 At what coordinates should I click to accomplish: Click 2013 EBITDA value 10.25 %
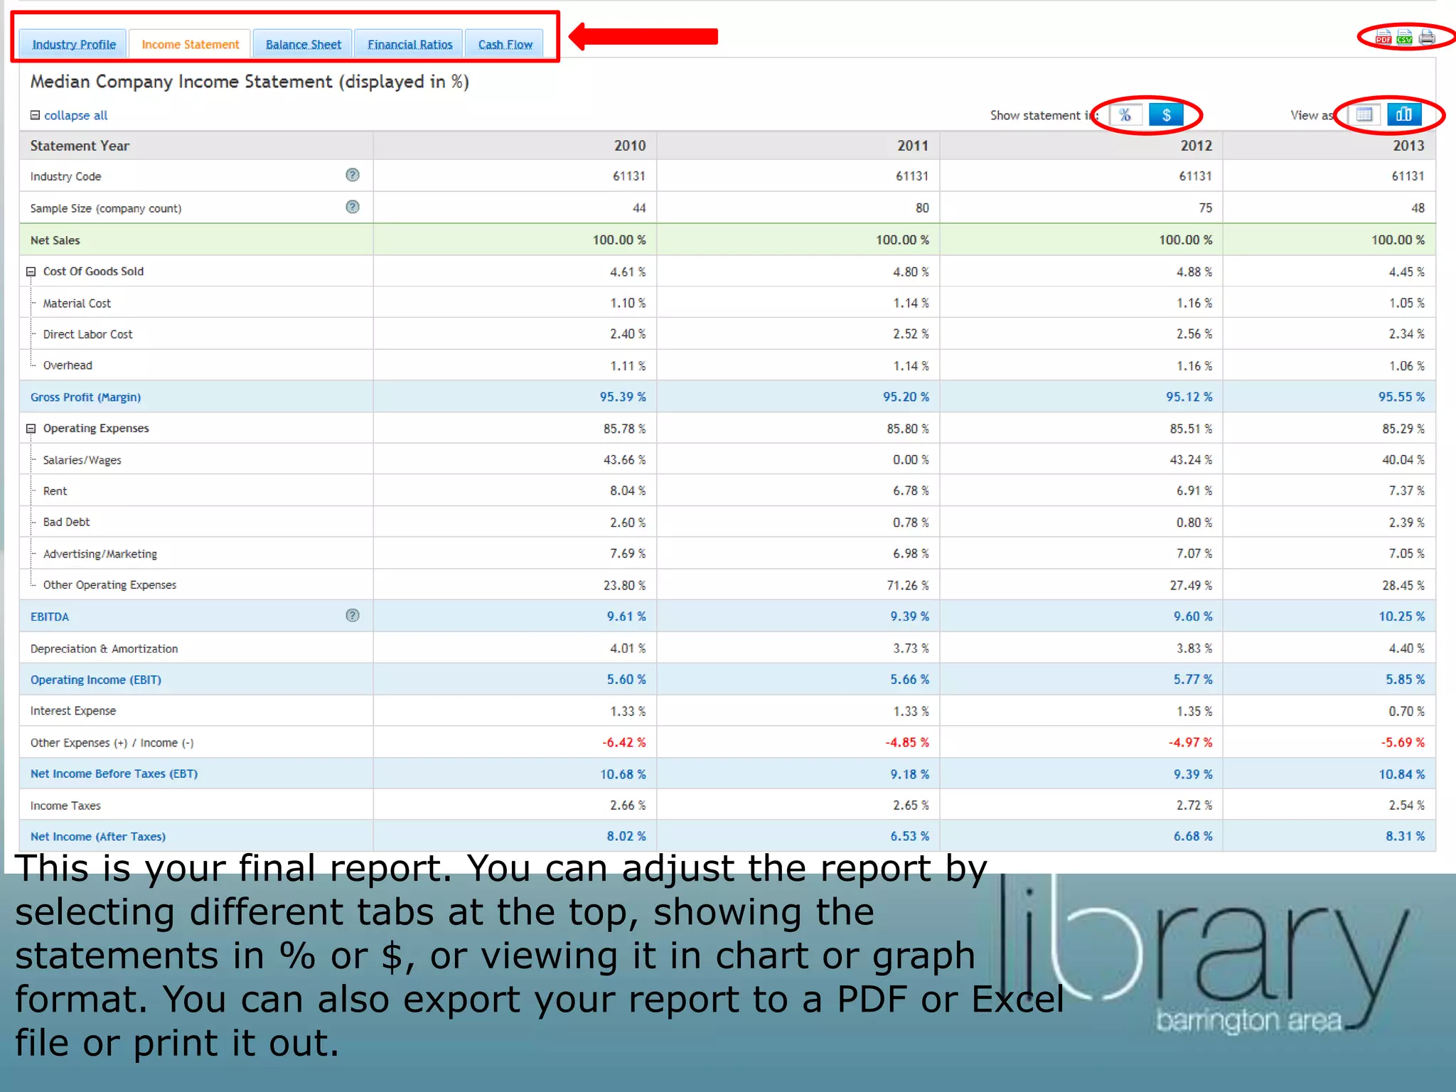[1402, 616]
